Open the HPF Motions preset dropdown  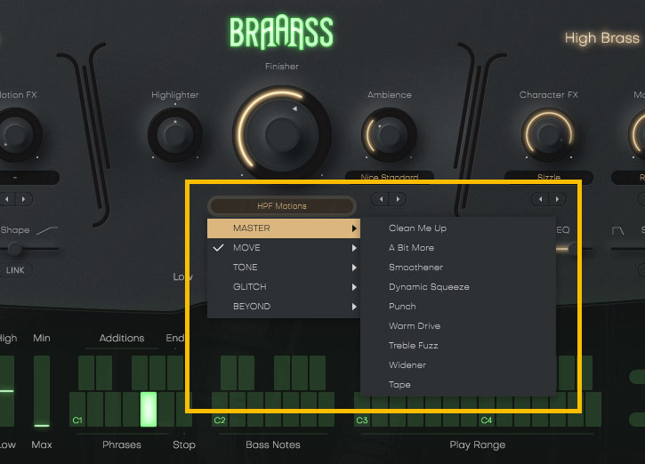(x=282, y=205)
